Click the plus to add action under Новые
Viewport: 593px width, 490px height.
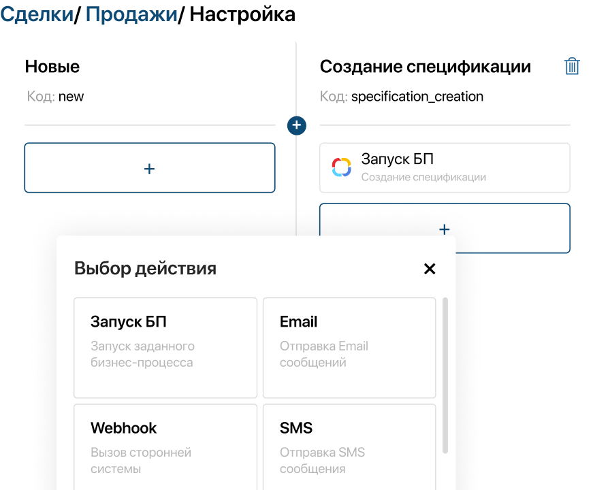pyautogui.click(x=149, y=167)
